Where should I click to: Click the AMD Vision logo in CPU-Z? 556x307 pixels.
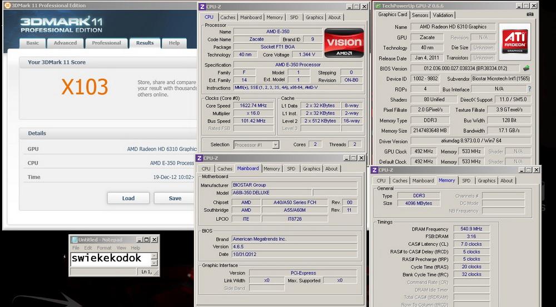(x=344, y=42)
